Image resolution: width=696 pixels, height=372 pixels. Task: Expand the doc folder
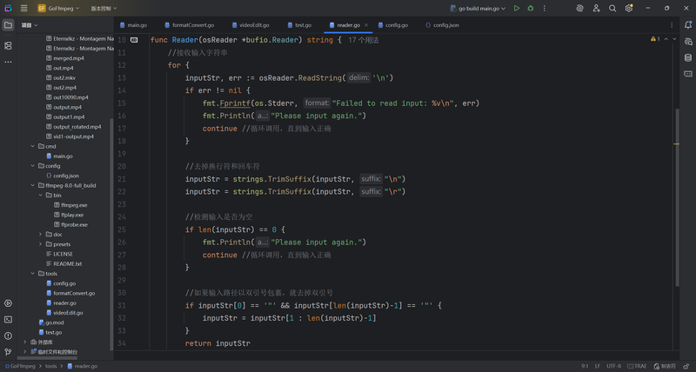click(x=40, y=234)
